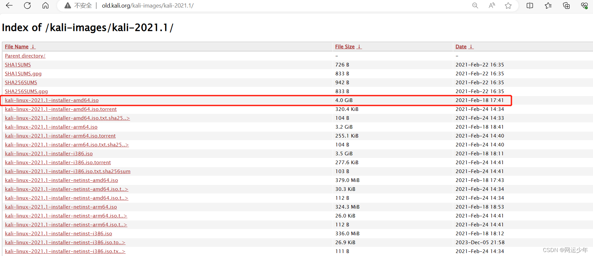Download kali-linux-2021.1-installer-arm64.iso
The width and height of the screenshot is (593, 256).
click(x=51, y=127)
